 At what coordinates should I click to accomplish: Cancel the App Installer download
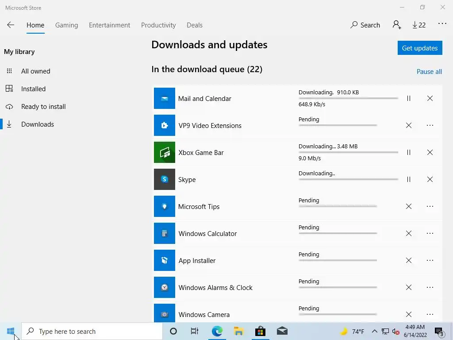[408, 260]
